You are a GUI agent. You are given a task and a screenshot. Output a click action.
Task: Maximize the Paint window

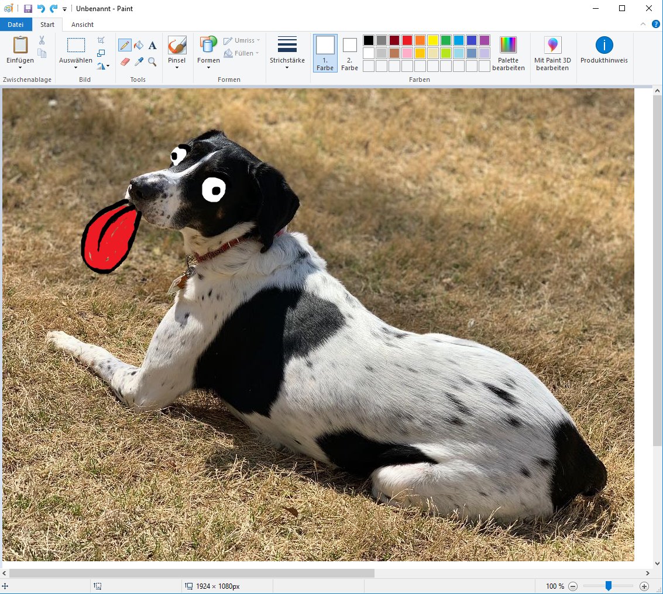(622, 8)
